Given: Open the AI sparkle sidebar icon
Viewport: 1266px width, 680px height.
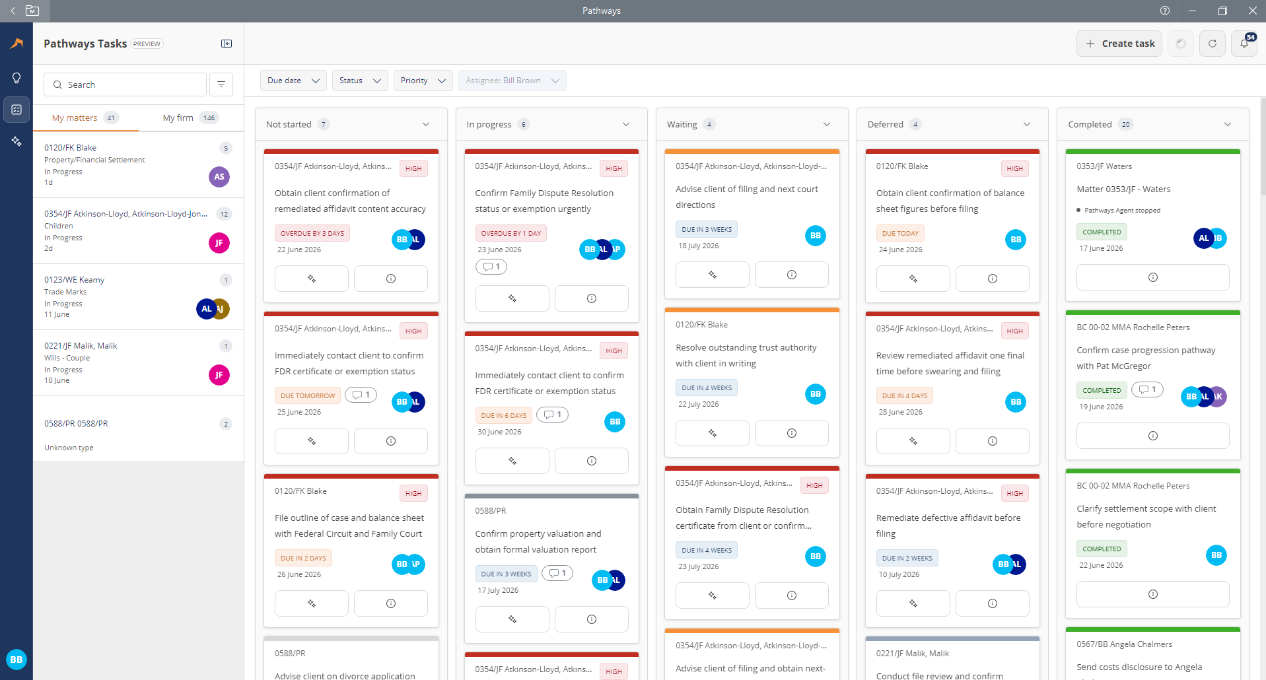Looking at the screenshot, I should [x=17, y=141].
